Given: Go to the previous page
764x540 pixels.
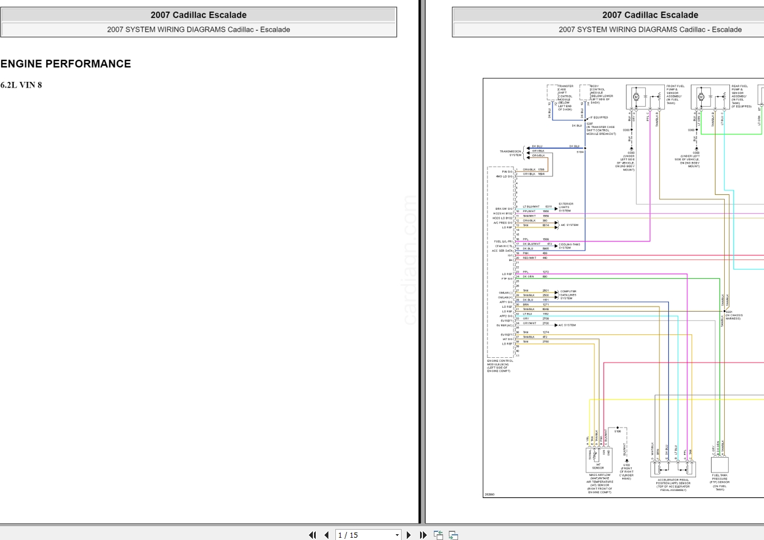Looking at the screenshot, I should point(326,535).
